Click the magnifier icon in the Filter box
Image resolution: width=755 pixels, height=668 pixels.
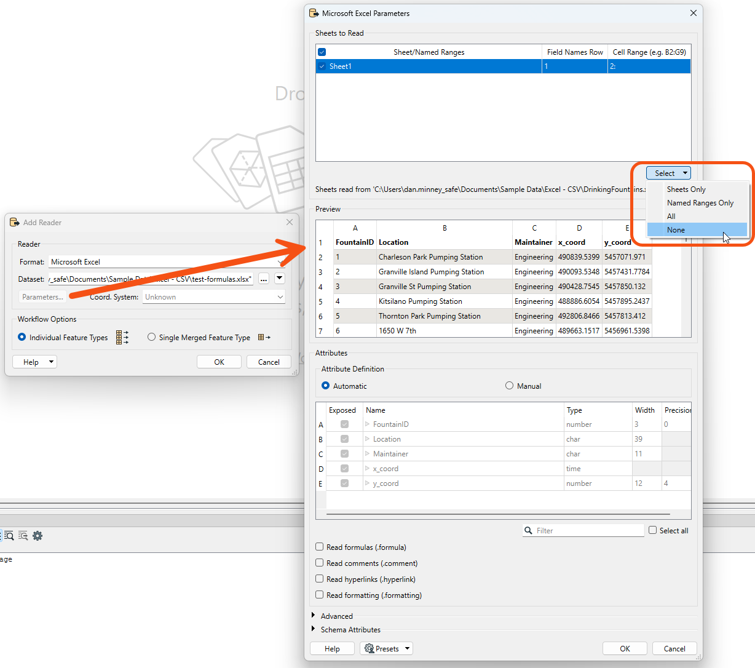coord(529,530)
